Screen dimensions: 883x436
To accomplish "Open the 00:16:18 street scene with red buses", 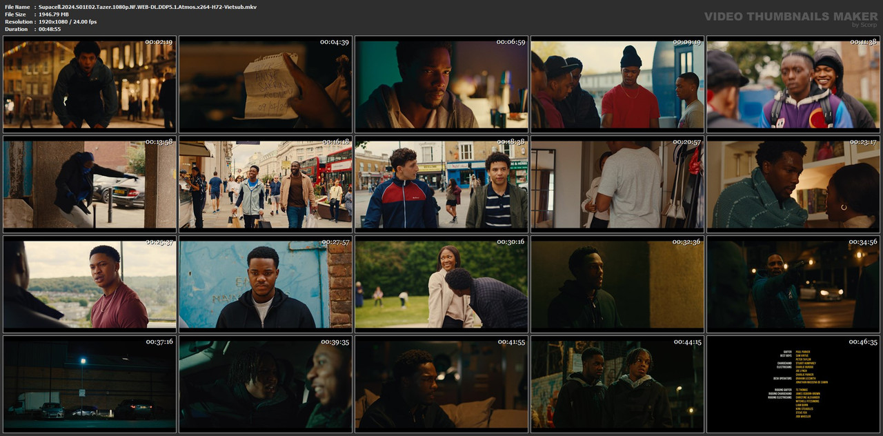I will (266, 184).
